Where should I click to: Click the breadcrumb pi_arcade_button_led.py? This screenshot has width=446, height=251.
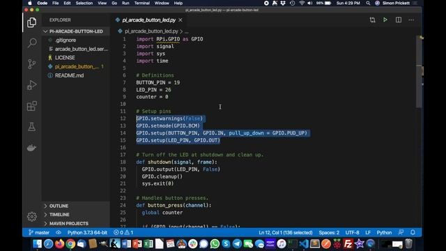[x=151, y=31]
